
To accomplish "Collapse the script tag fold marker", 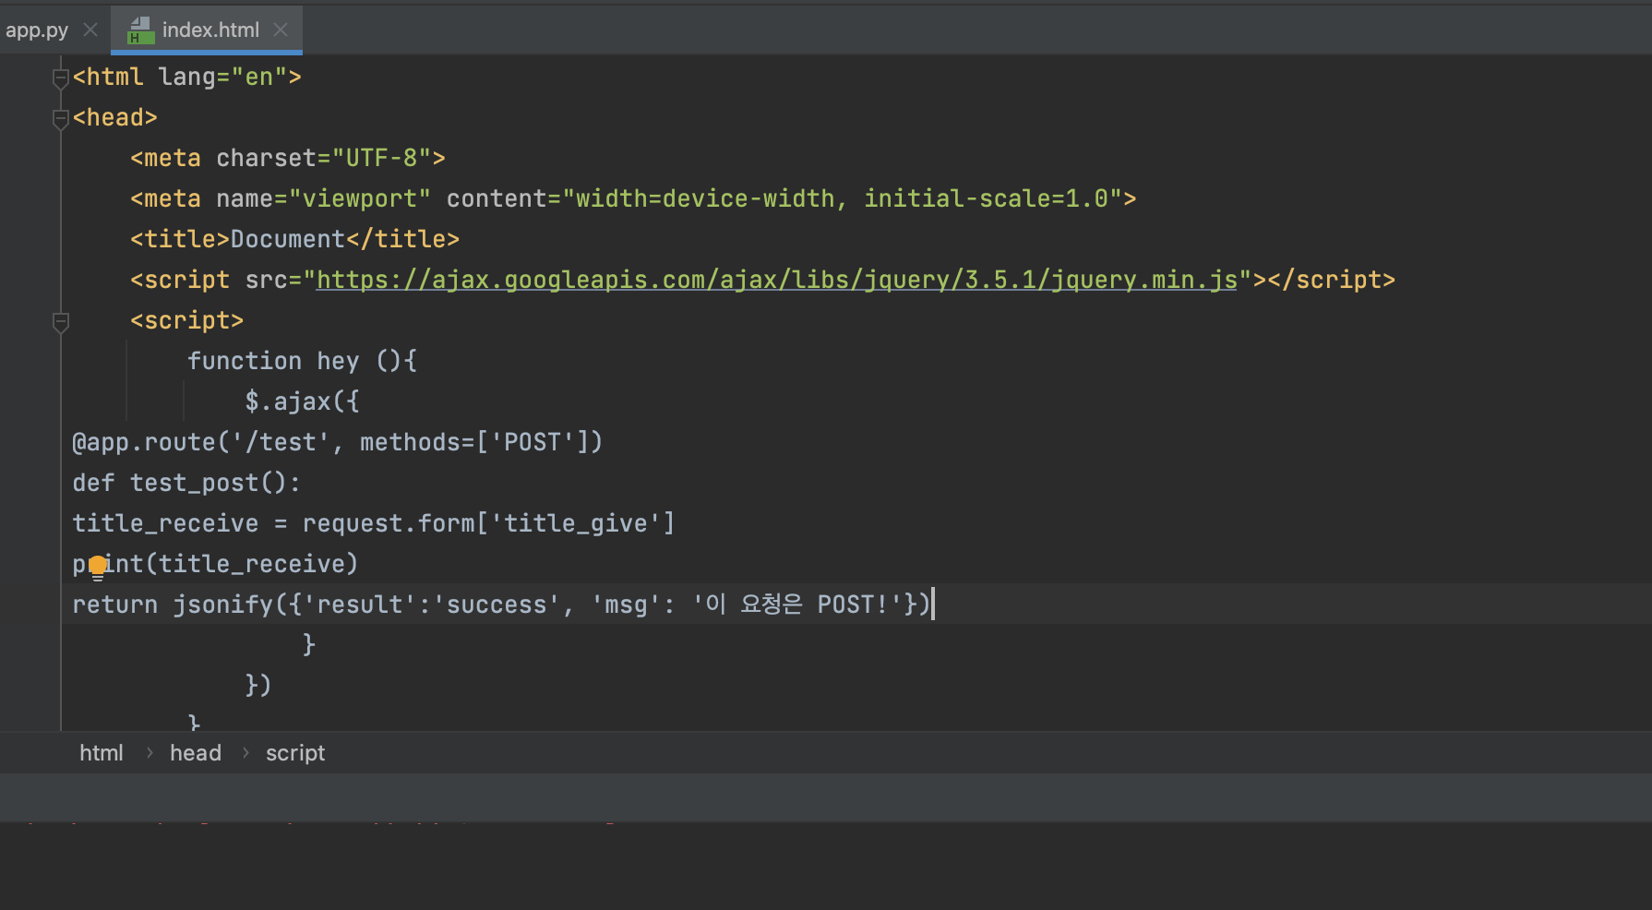I will (x=61, y=321).
